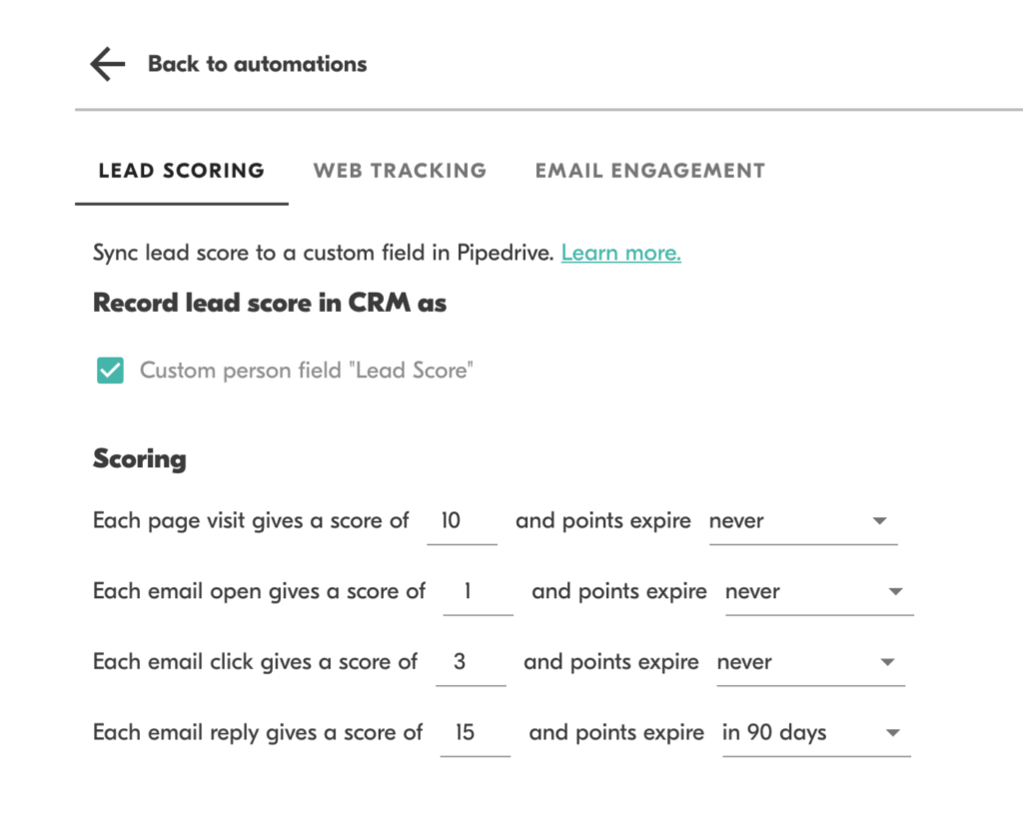
Task: Toggle the 'Custom person field Lead Score' checkbox
Action: (109, 370)
